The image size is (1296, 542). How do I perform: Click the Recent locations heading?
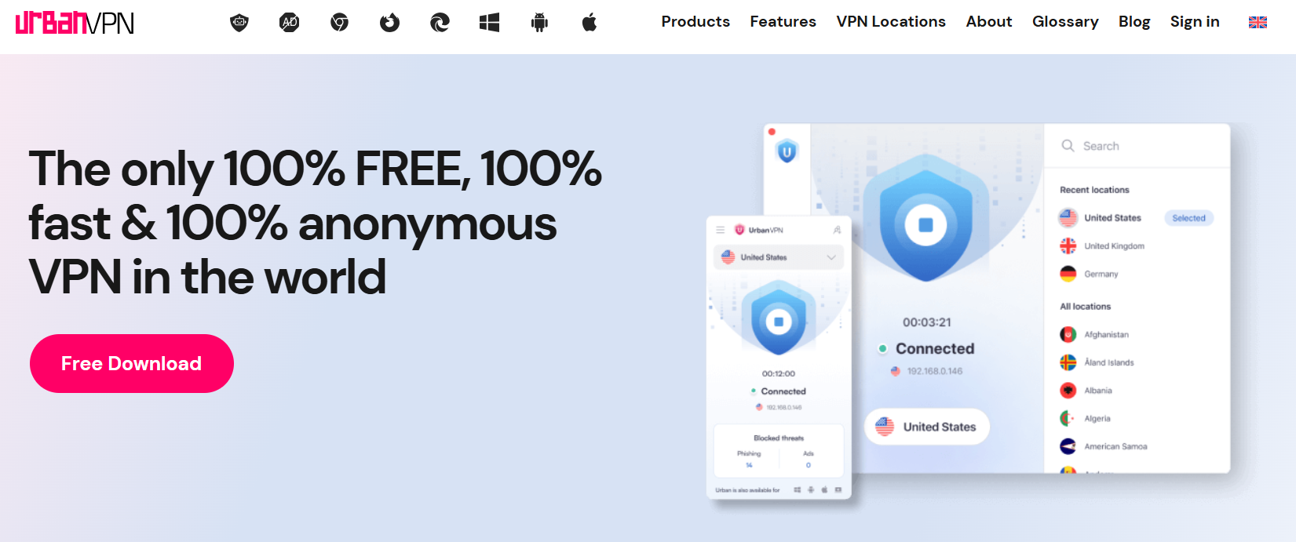1094,190
